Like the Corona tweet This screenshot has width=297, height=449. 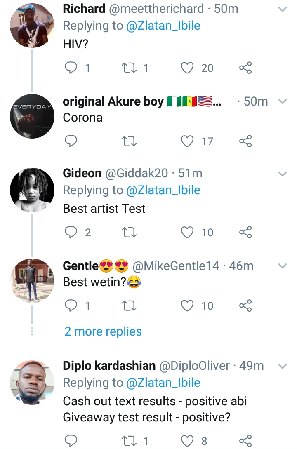(x=188, y=141)
